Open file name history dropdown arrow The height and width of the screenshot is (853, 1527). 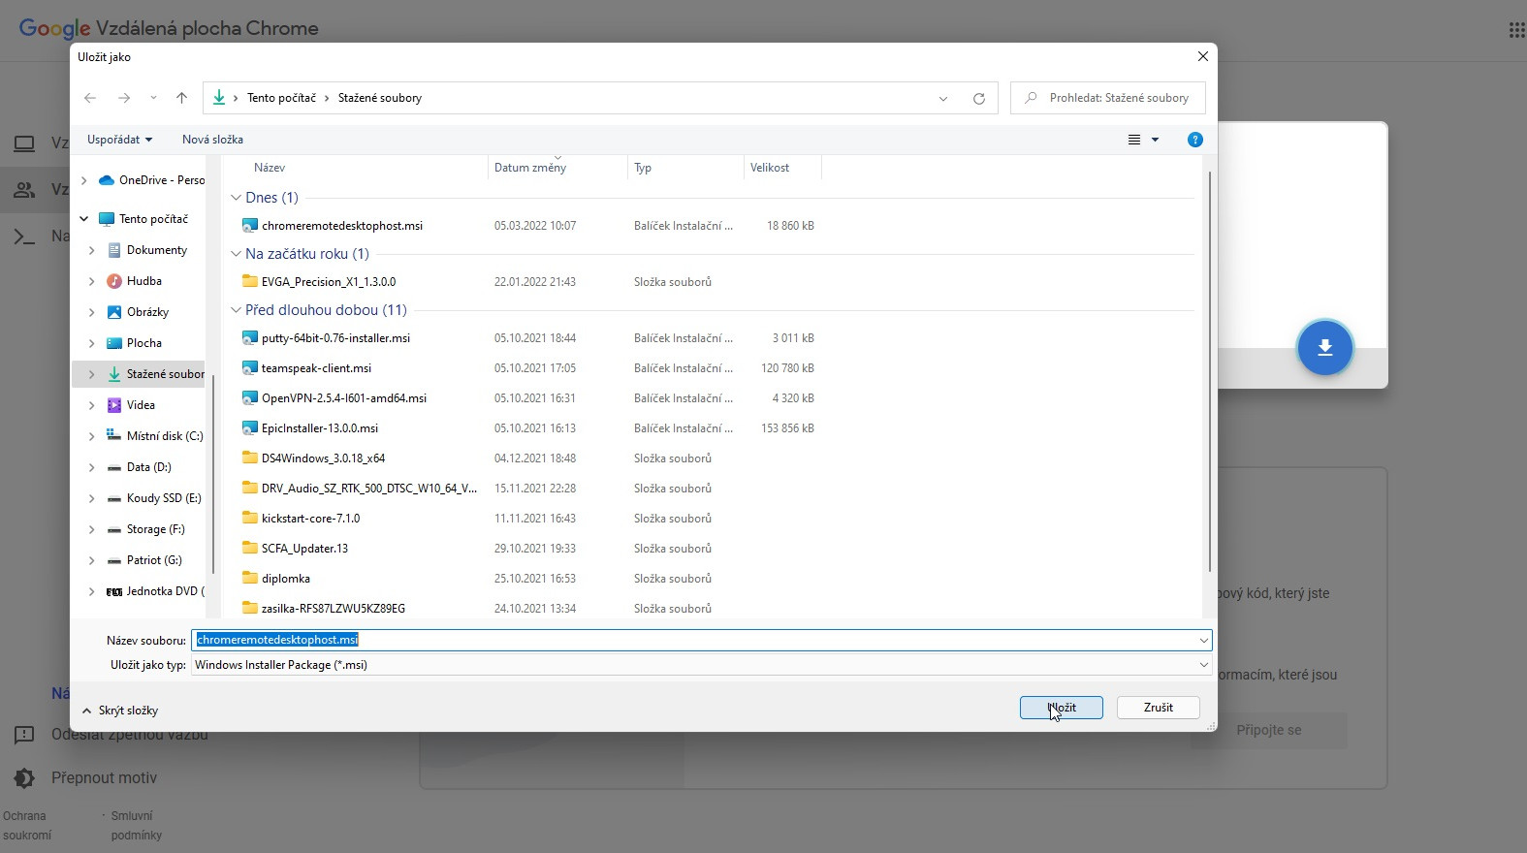(x=1204, y=640)
